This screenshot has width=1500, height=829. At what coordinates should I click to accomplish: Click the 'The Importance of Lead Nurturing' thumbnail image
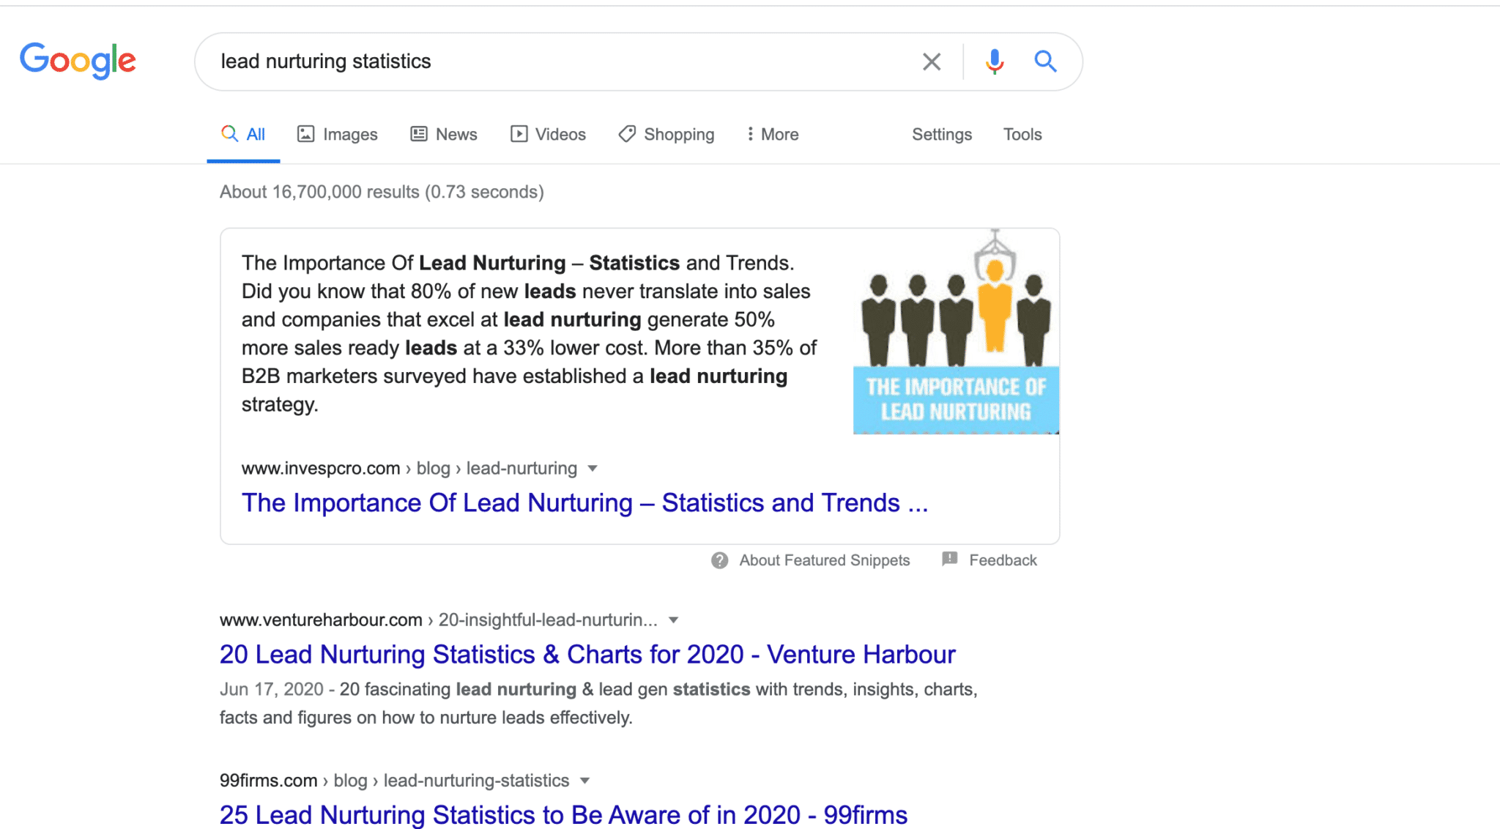(956, 331)
